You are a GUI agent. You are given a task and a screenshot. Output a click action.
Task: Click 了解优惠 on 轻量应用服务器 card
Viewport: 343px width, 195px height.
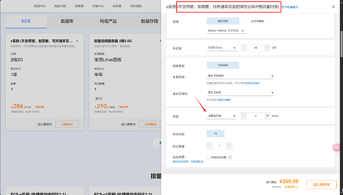[122, 107]
